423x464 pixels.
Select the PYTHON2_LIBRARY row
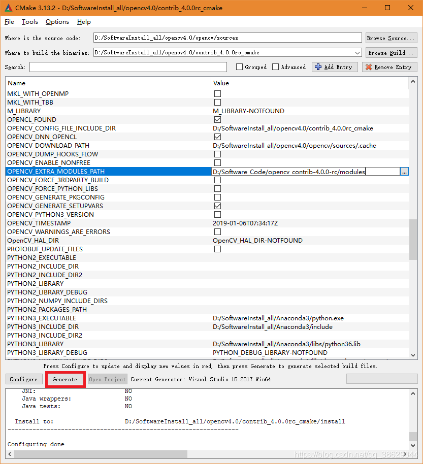[207, 283]
